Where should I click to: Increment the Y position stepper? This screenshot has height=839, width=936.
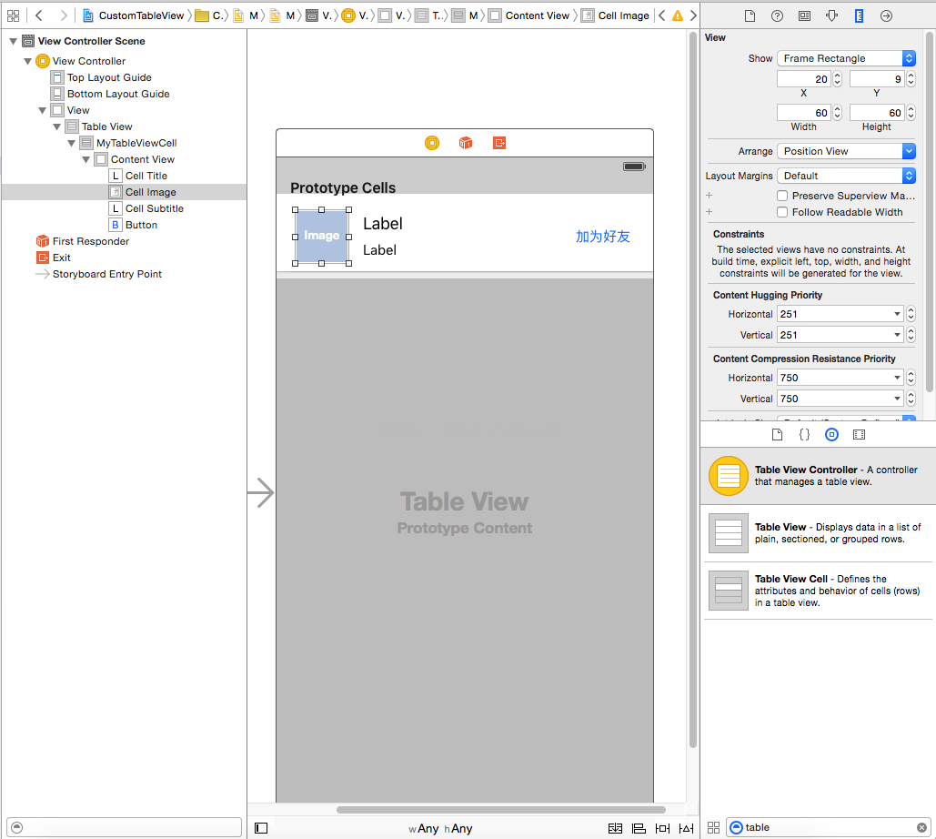click(x=911, y=76)
